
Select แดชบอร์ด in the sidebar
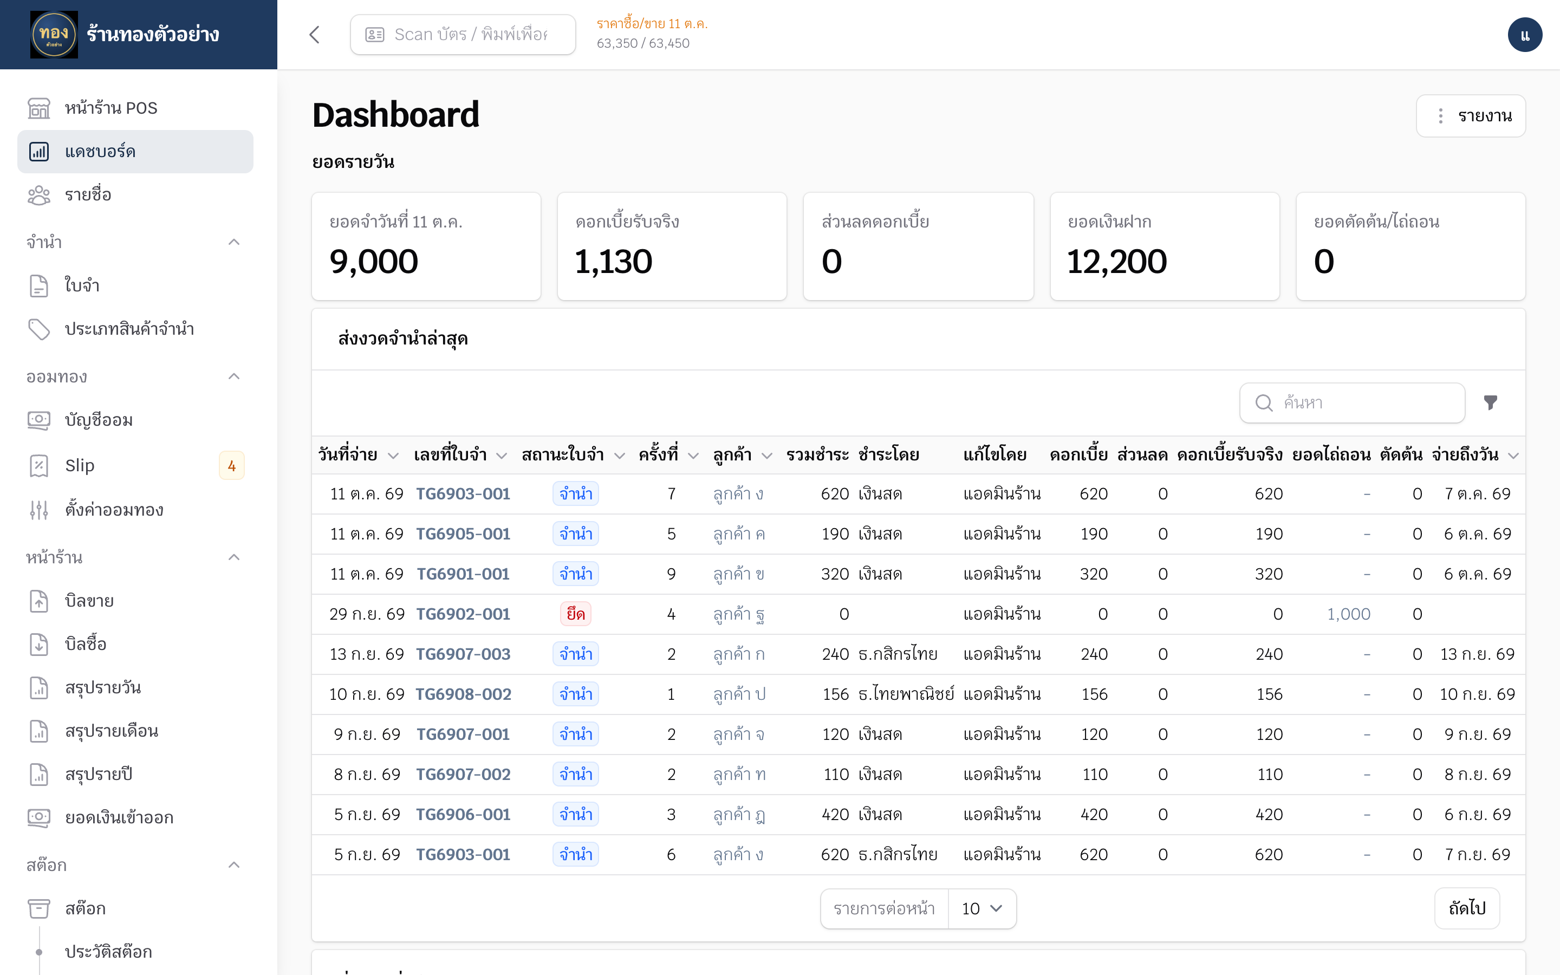coord(135,152)
